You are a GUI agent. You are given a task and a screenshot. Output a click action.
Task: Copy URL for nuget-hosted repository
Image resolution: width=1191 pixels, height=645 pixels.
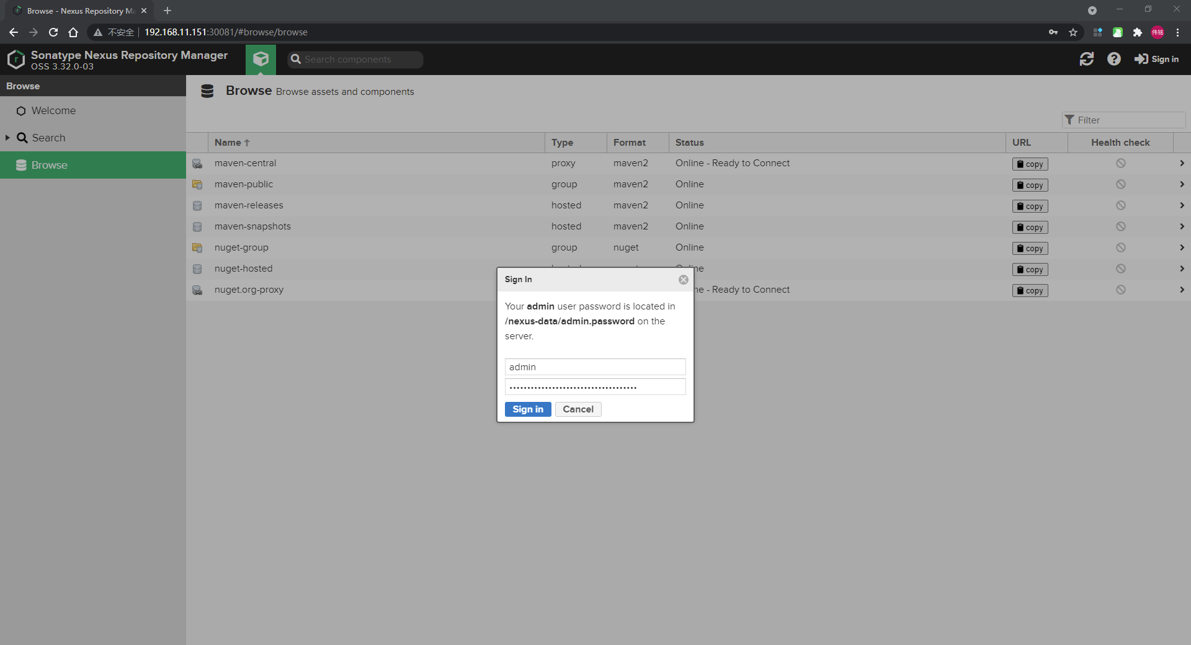click(x=1030, y=269)
